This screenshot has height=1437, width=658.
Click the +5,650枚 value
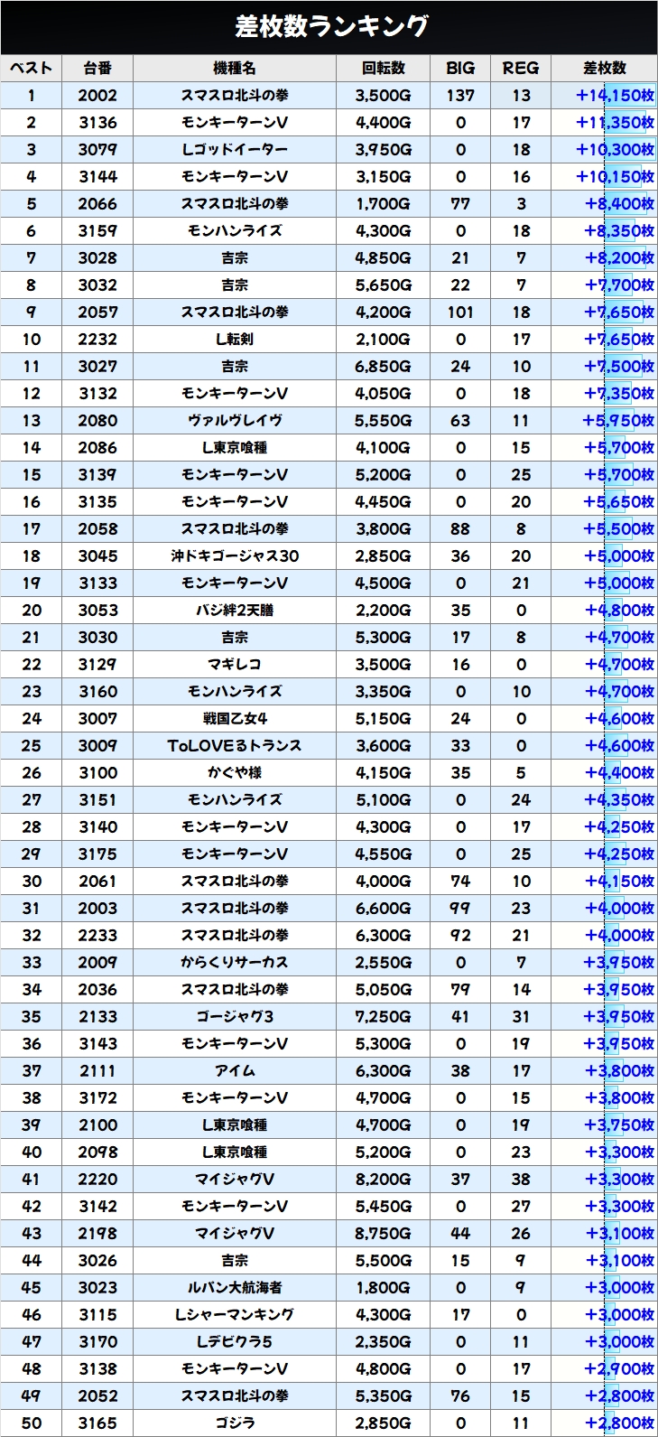[620, 502]
